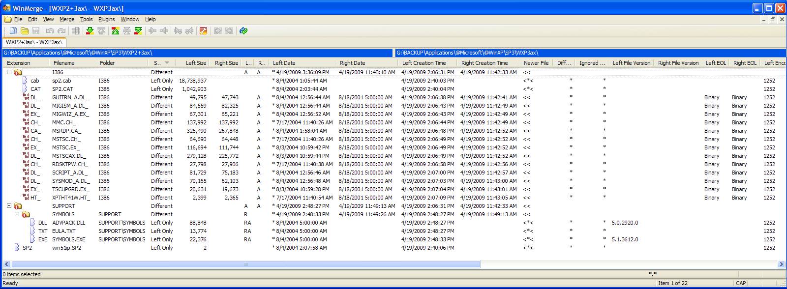Viewport: 787px width, 289px height.
Task: Open the Window menu
Action: [x=130, y=19]
